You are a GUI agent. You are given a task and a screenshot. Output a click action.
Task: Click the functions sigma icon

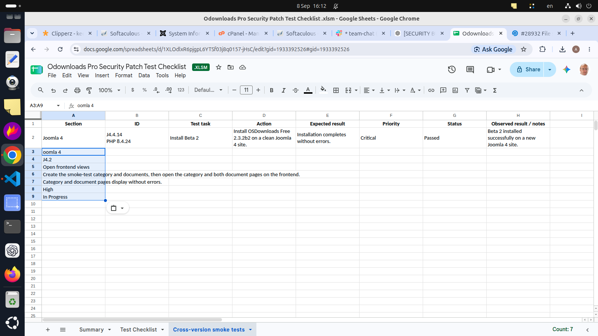pyautogui.click(x=495, y=90)
